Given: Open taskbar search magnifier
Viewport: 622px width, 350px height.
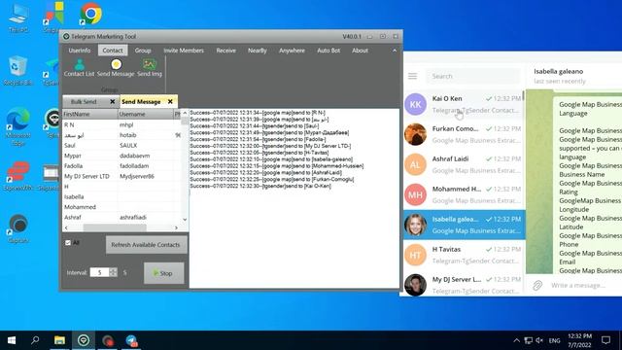Looking at the screenshot, I should (35, 340).
